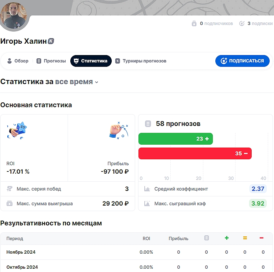Click the Макс. сумма выигрыша wallet icon
This screenshot has width=274, height=272.
coord(10,204)
